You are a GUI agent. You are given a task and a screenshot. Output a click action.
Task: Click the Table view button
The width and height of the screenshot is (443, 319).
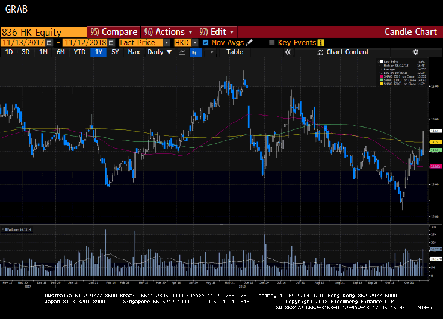click(x=235, y=52)
